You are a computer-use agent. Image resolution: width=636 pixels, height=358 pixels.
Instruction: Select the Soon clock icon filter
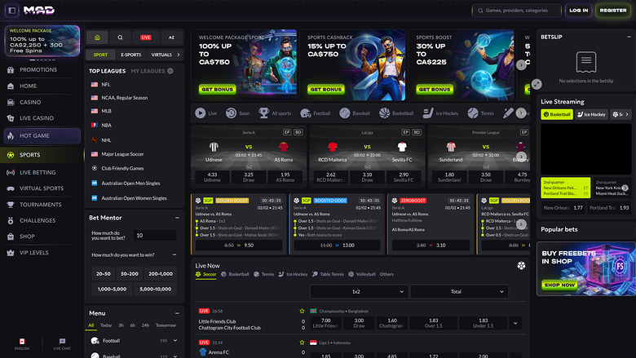click(238, 113)
